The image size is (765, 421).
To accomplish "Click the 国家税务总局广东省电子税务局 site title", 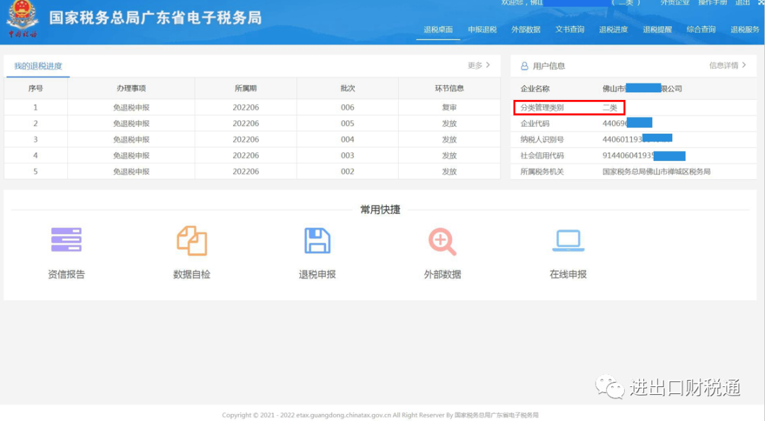I will click(156, 18).
